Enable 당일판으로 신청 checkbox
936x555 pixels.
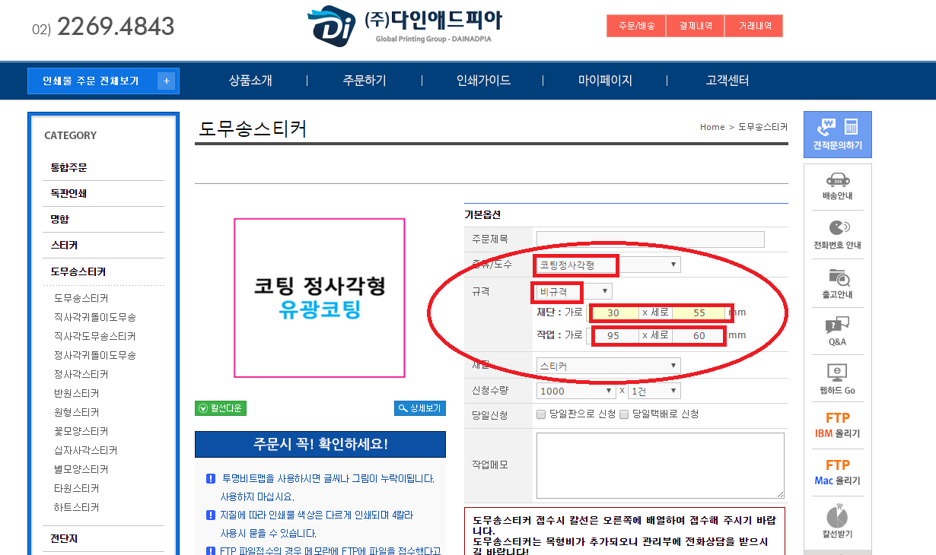pos(541,414)
